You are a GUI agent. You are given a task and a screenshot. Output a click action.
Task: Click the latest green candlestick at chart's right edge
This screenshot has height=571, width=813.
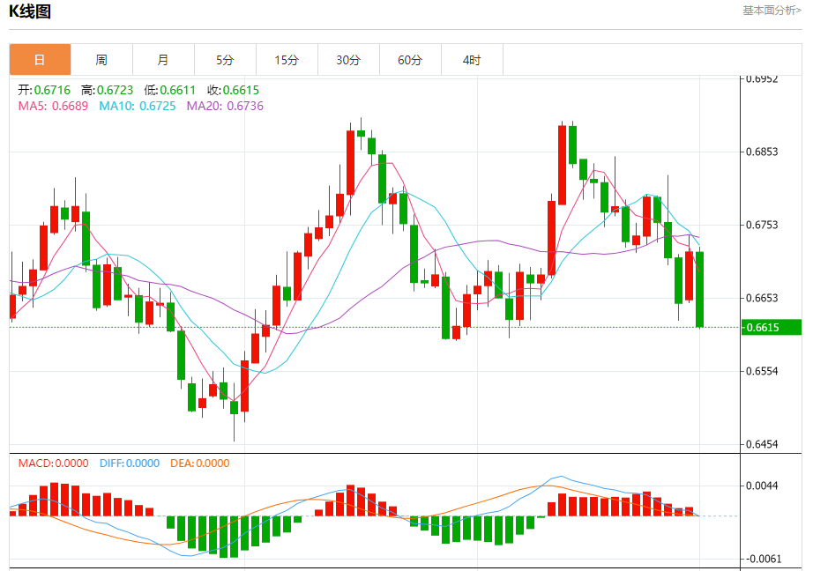tap(700, 290)
